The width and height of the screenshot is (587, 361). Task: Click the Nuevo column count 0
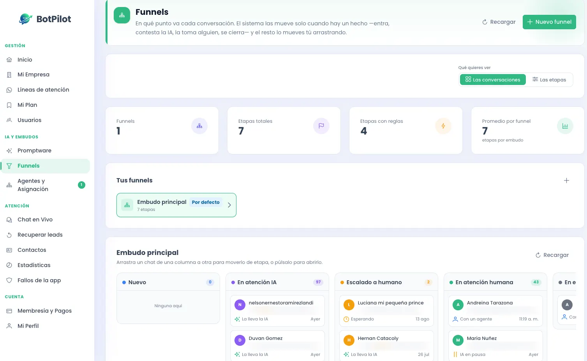pos(210,282)
